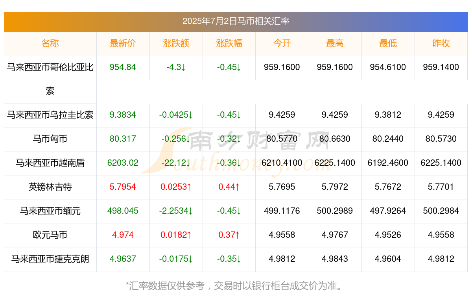Click the percent change -0.32↓
This screenshot has width=472, height=298.
click(x=229, y=139)
